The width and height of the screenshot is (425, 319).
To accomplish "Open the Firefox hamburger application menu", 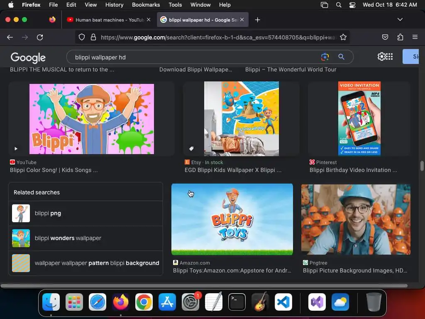I will (x=415, y=37).
